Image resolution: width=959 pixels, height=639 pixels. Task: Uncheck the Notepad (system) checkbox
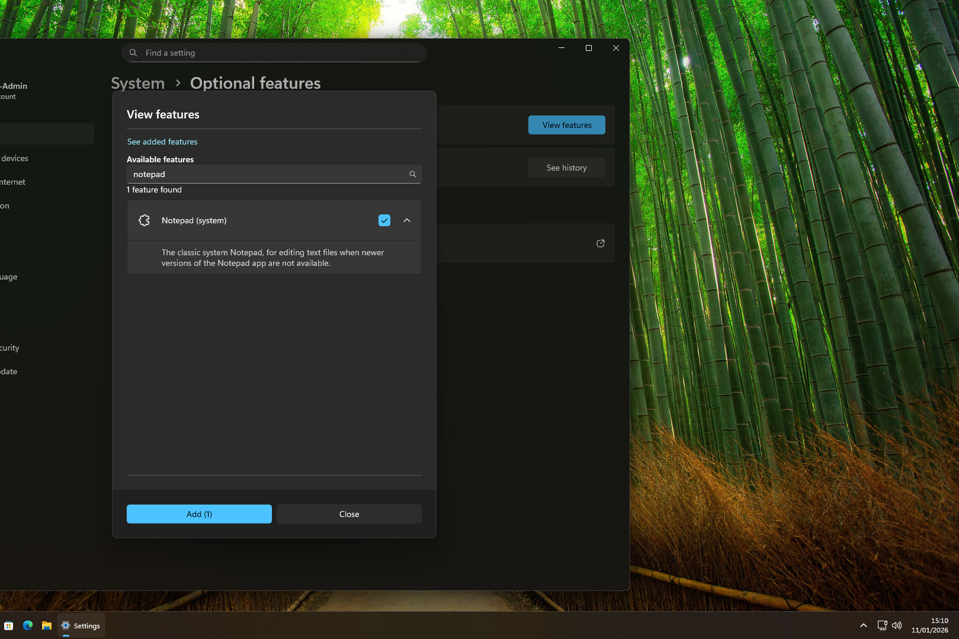click(384, 220)
